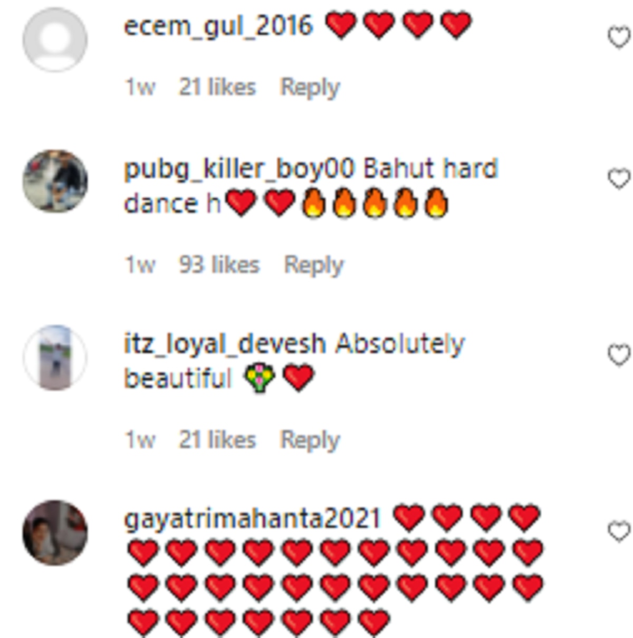Open itz_loyal_devesh's profile picture
Viewport: 633px width, 638px height.
(x=55, y=357)
